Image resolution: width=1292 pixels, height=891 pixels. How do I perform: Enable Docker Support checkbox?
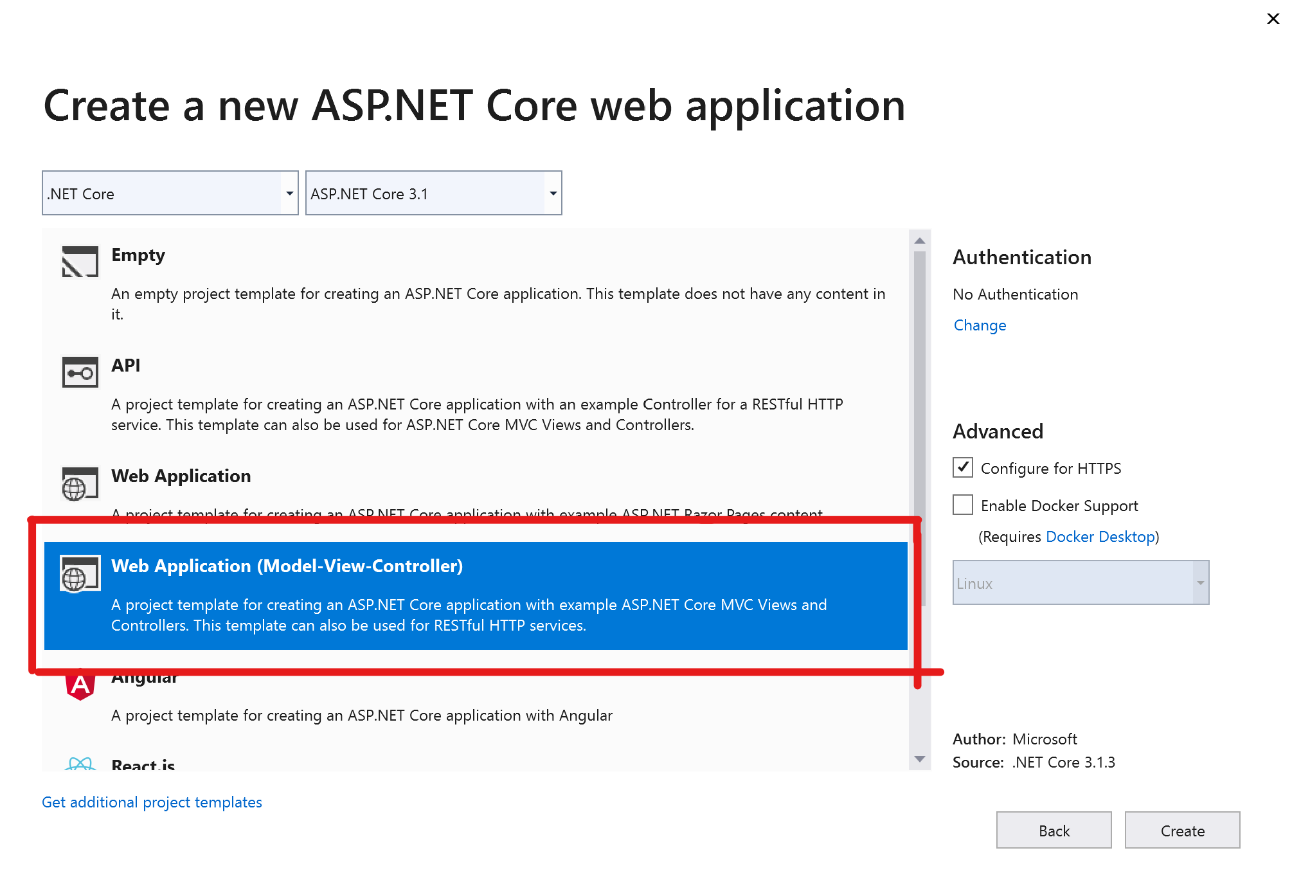pos(963,505)
